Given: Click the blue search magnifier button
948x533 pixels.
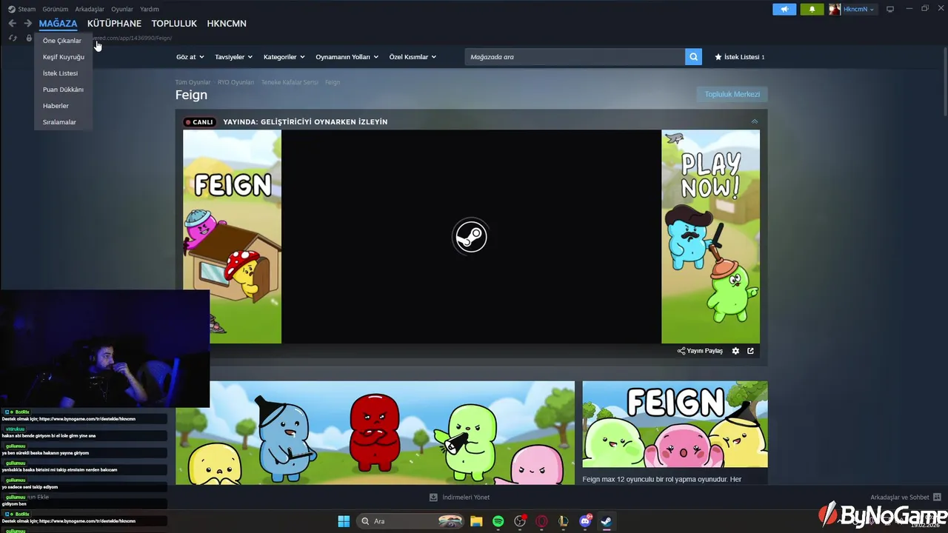Looking at the screenshot, I should (693, 57).
